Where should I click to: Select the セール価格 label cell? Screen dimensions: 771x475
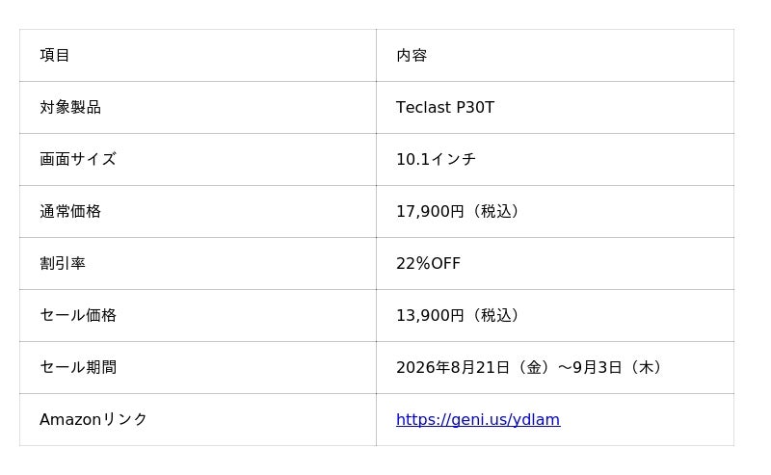tap(198, 316)
